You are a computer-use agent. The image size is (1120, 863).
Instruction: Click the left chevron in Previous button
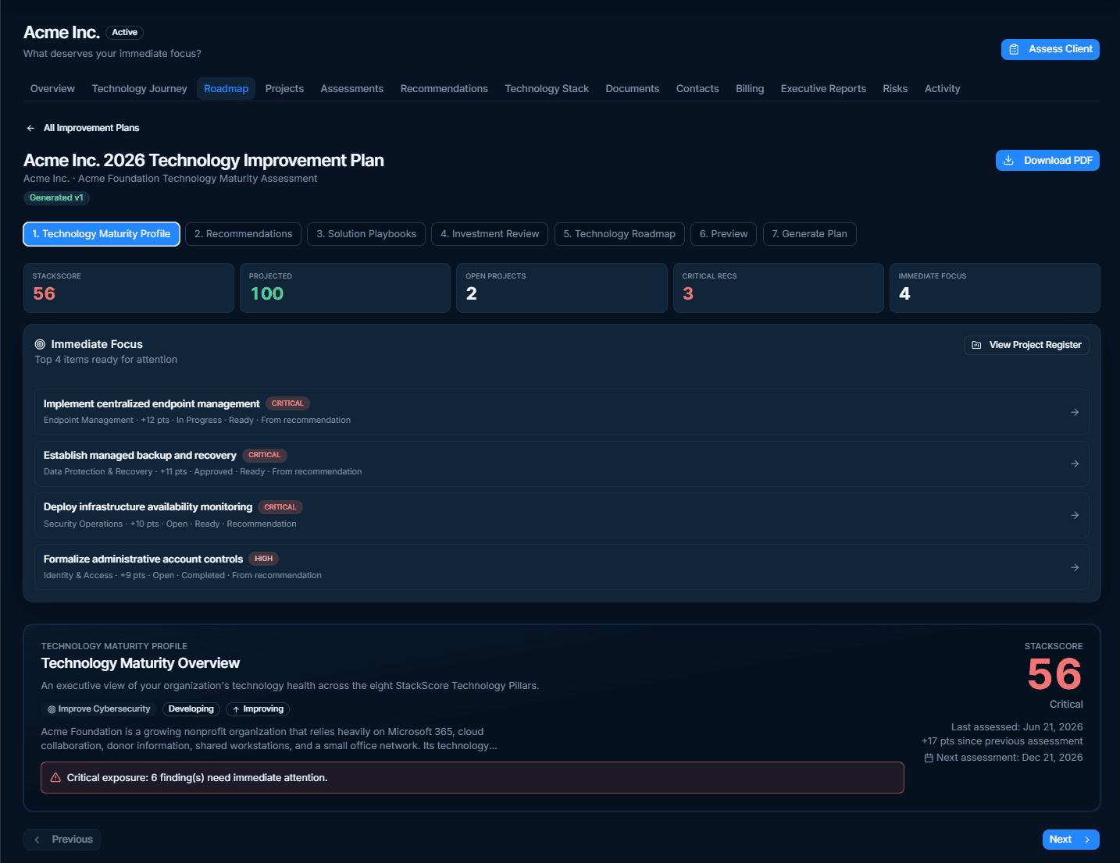click(x=37, y=840)
